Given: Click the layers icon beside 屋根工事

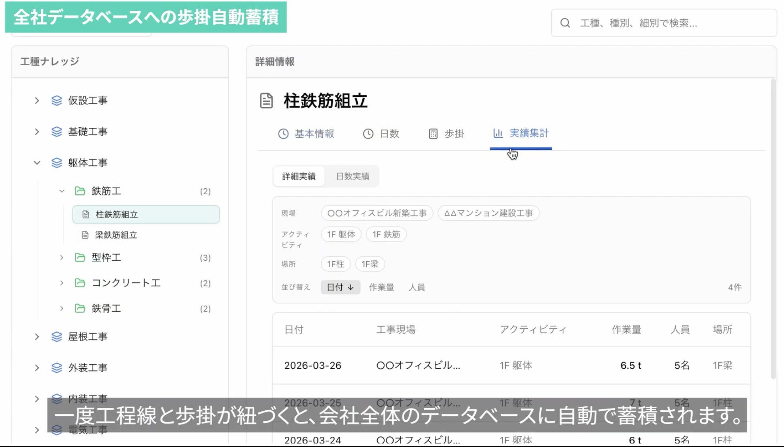Looking at the screenshot, I should point(57,337).
